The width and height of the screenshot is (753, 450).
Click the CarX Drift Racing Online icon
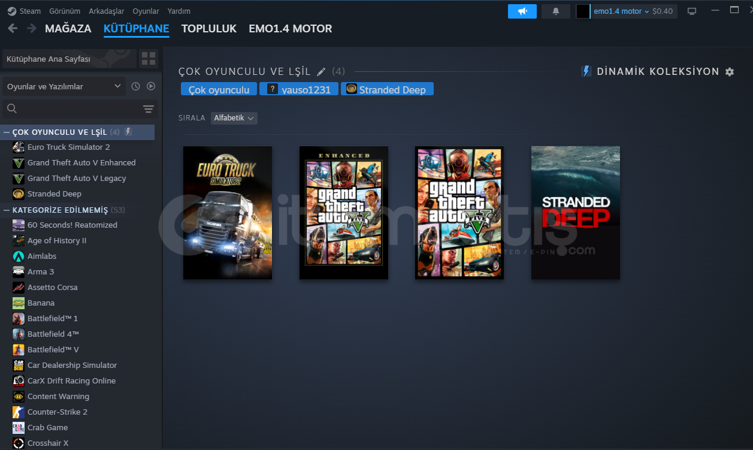pos(19,380)
